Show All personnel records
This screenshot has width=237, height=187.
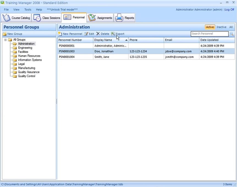(x=231, y=27)
